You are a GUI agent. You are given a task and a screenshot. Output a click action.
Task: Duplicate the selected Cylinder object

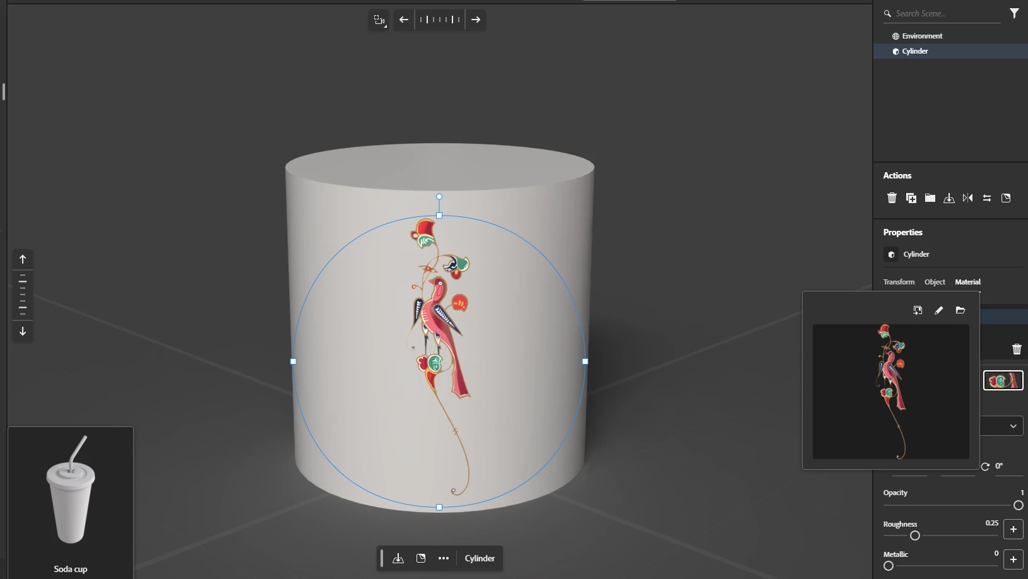pyautogui.click(x=911, y=198)
